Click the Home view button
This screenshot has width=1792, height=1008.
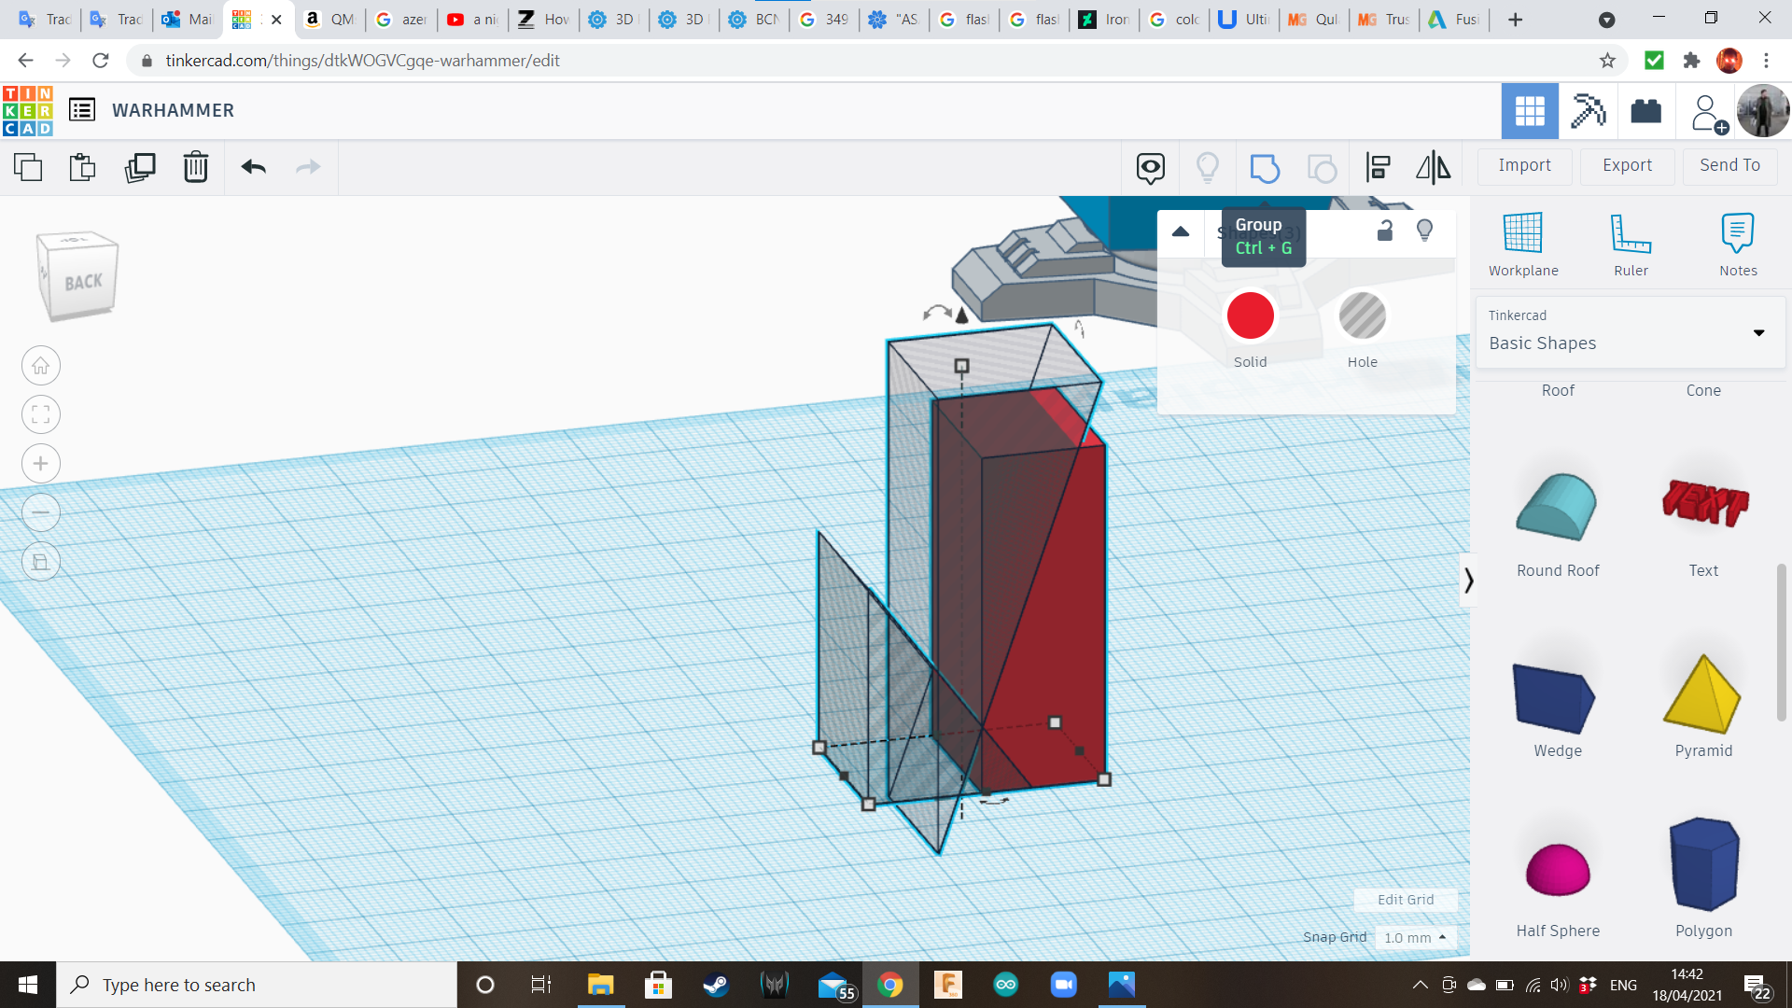pos(41,366)
